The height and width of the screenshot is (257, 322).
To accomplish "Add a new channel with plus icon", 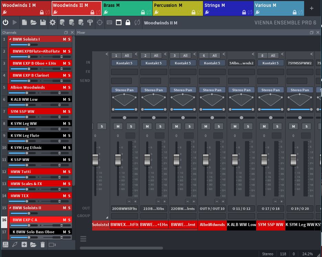I will tap(24, 245).
